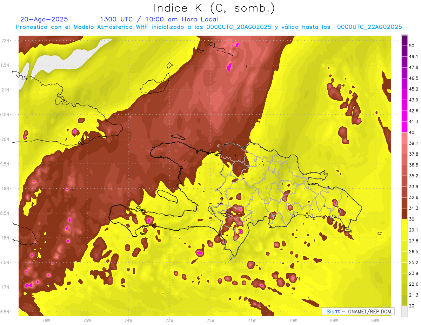The height and width of the screenshot is (325, 421).
Task: Click the "72W" longitude axis label
Action: (x=211, y=320)
